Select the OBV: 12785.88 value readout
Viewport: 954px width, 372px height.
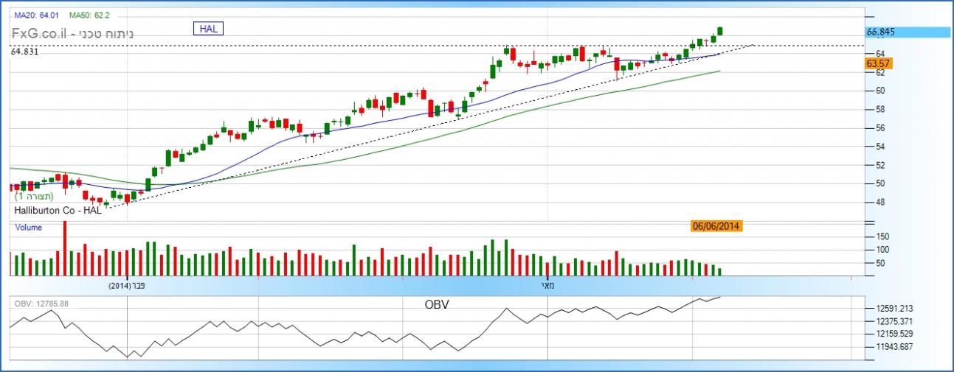point(41,303)
